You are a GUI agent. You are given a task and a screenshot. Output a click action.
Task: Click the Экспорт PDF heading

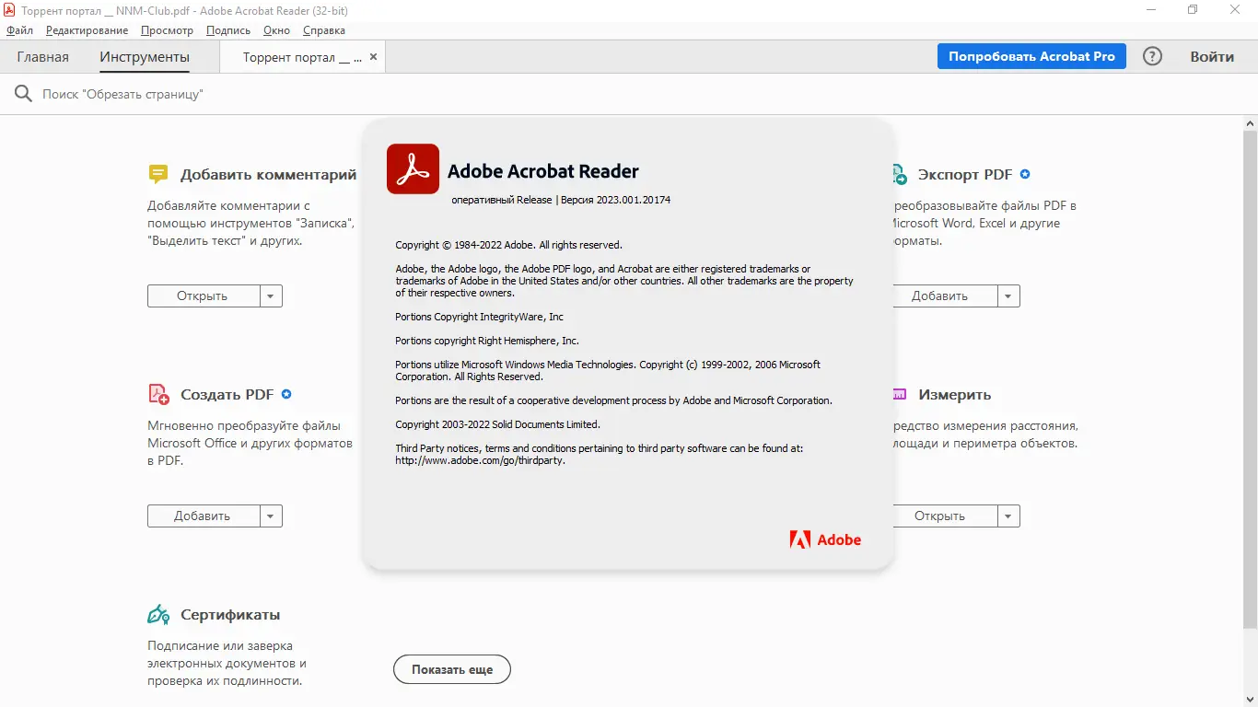pos(965,175)
